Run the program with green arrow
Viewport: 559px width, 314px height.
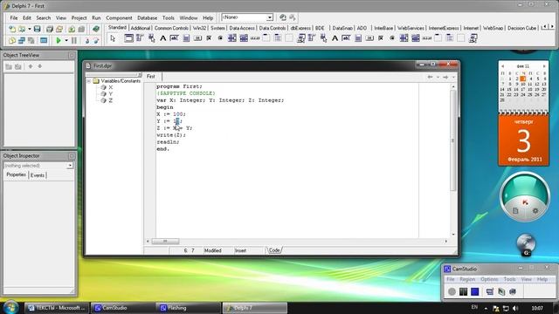[x=59, y=41]
